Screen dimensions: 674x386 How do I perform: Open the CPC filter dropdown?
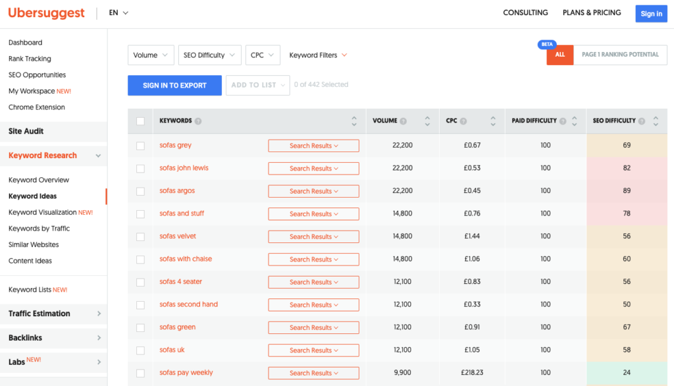click(x=263, y=55)
